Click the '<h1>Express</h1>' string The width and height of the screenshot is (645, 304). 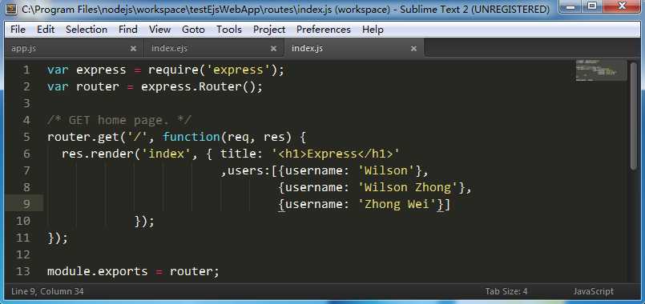tap(336, 154)
